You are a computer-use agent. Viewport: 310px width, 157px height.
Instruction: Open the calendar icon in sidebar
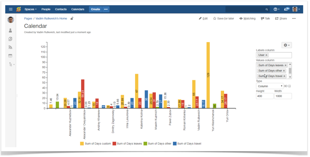(11, 56)
